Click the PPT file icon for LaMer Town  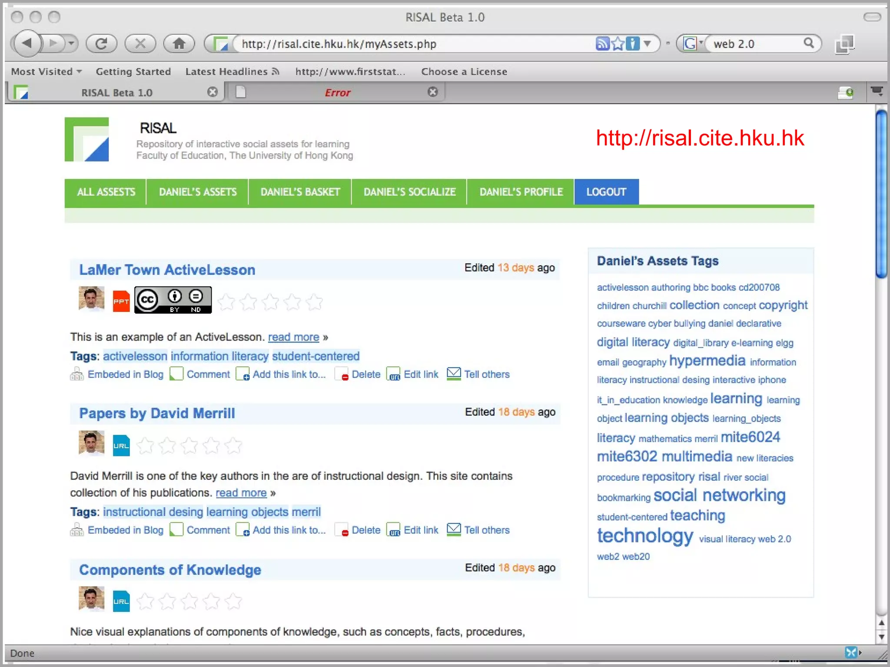tap(121, 301)
